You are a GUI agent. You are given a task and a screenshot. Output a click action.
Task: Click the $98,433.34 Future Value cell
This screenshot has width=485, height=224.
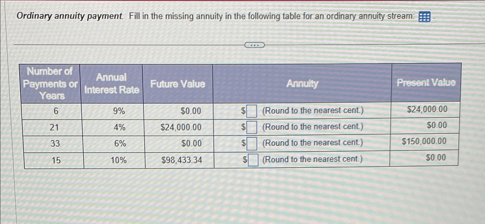pos(182,159)
